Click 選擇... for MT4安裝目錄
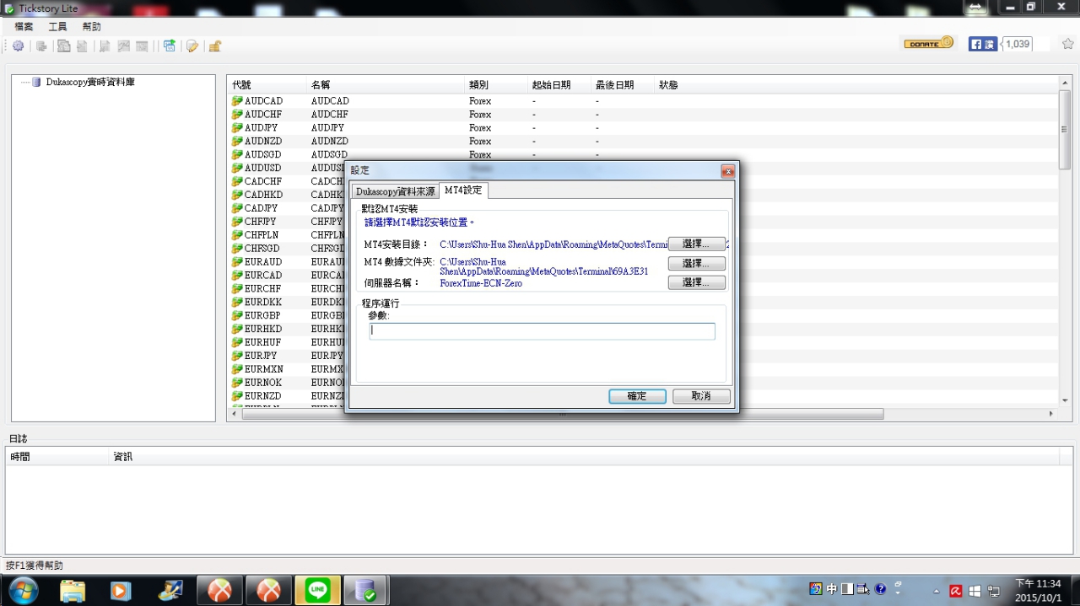The width and height of the screenshot is (1080, 606). [697, 244]
